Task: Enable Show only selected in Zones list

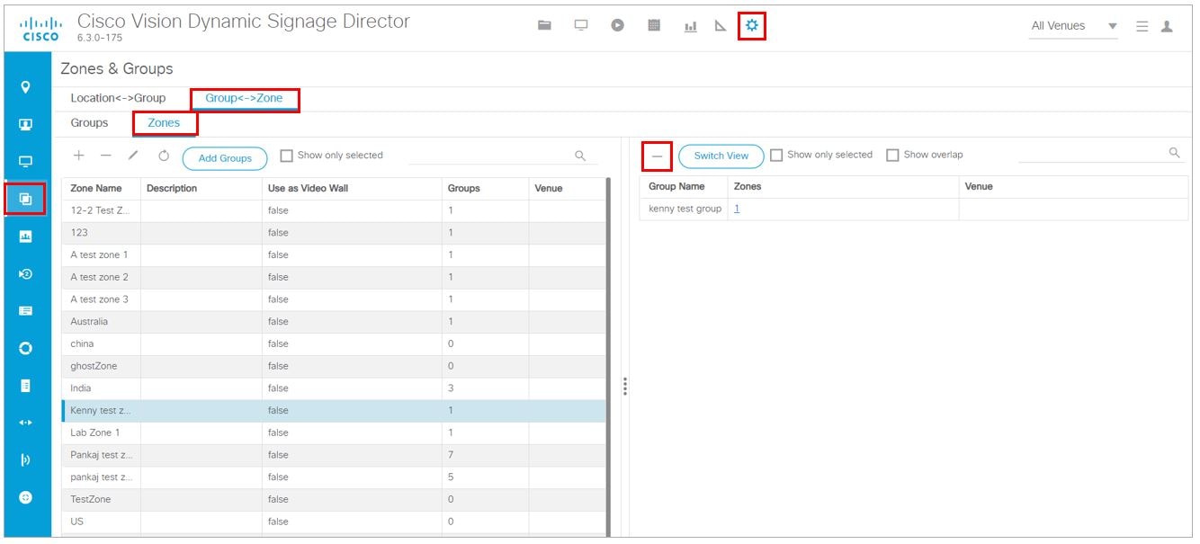Action: click(287, 155)
